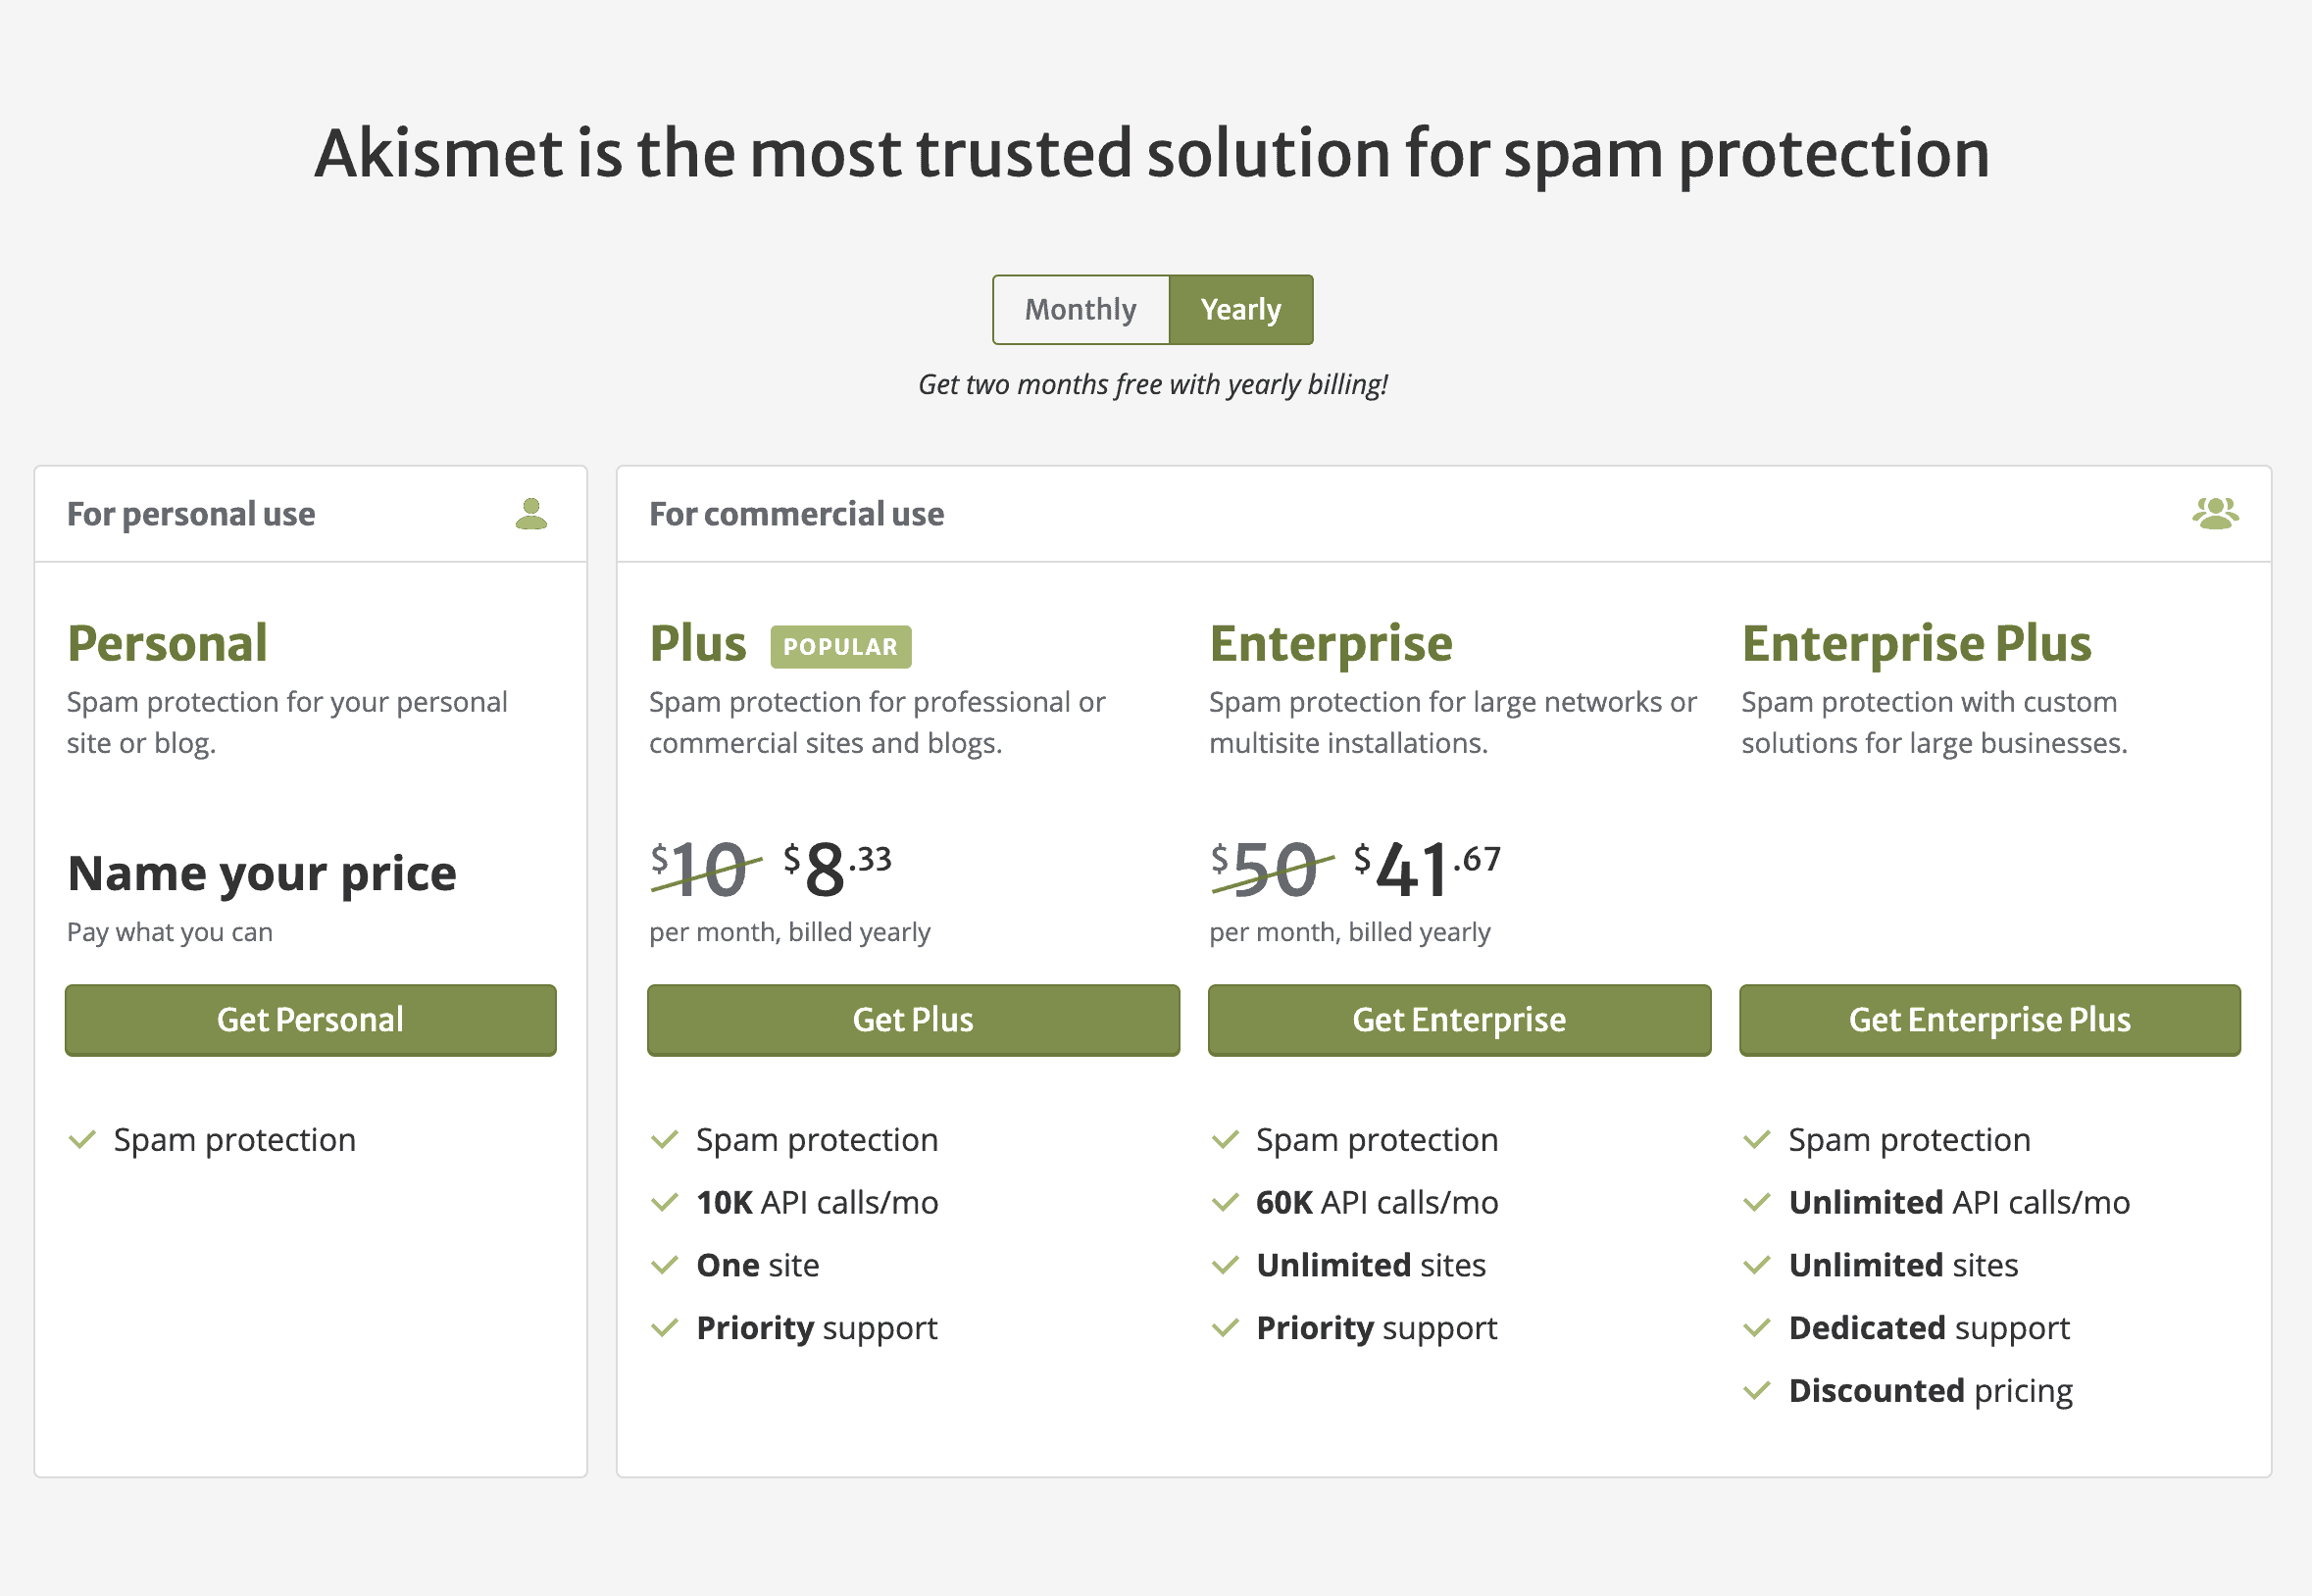
Task: Click the One site feature text
Action: (758, 1266)
